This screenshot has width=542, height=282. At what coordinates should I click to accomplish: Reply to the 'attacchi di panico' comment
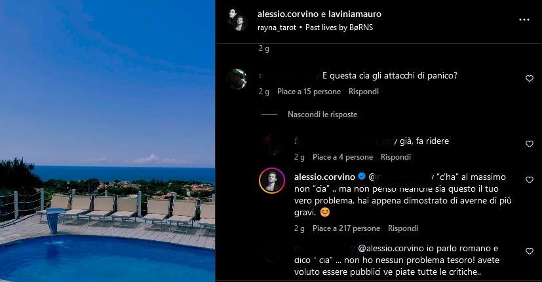364,92
